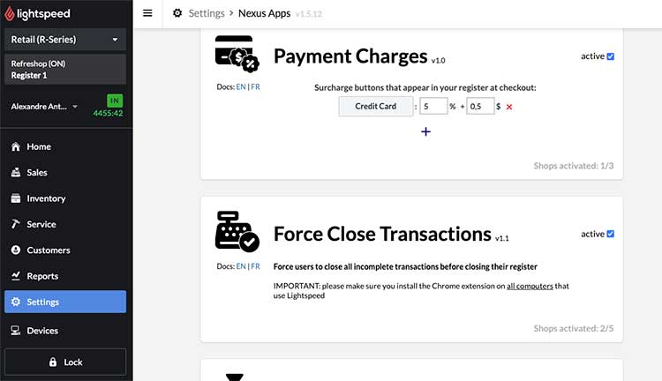Viewport: 662px width, 381px height.
Task: Open Payment Charges EN docs link
Action: (241, 87)
